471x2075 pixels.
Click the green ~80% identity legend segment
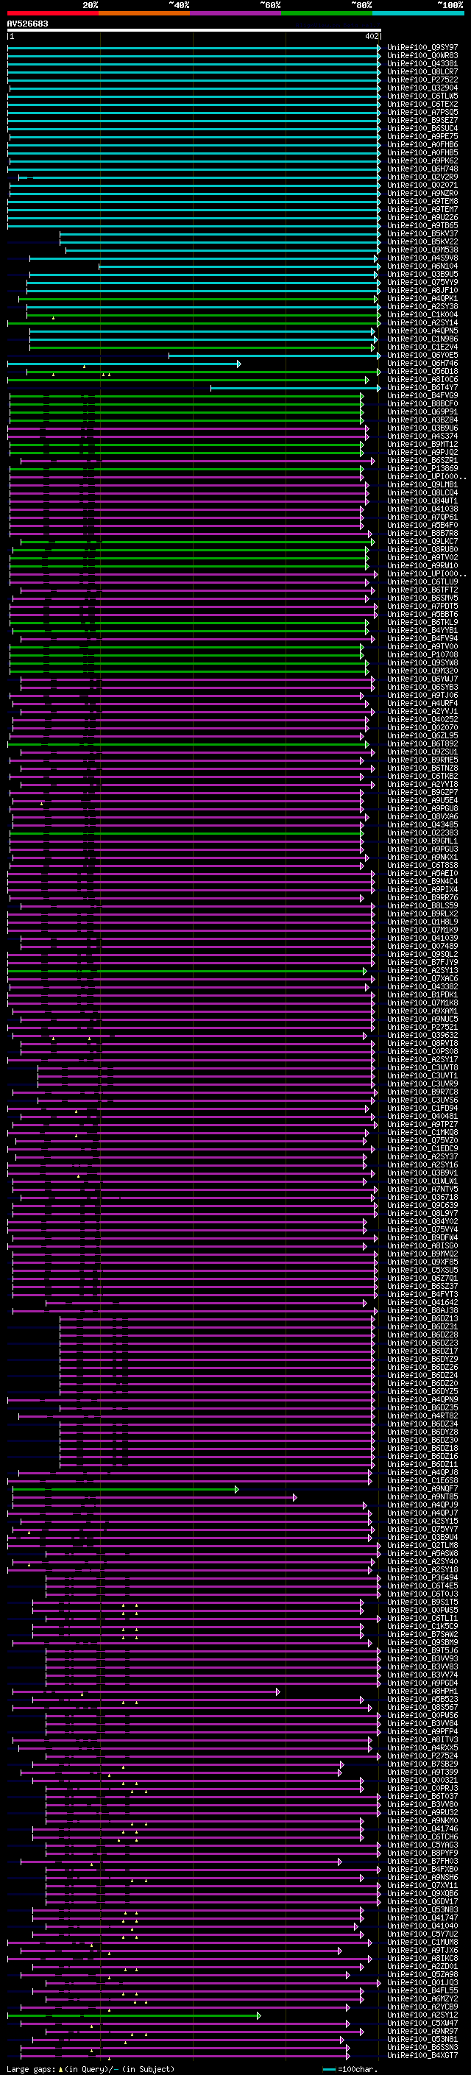point(327,13)
